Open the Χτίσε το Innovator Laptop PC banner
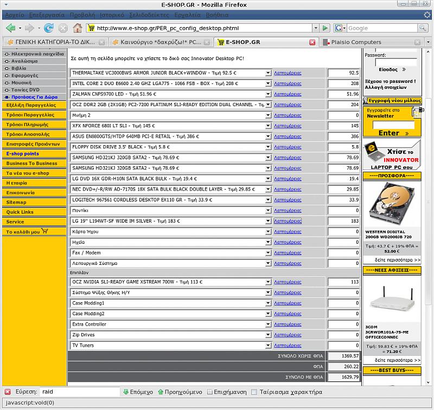This screenshot has height=410, width=434. pyautogui.click(x=392, y=155)
